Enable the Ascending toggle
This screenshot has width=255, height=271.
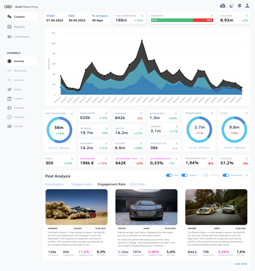205,175
